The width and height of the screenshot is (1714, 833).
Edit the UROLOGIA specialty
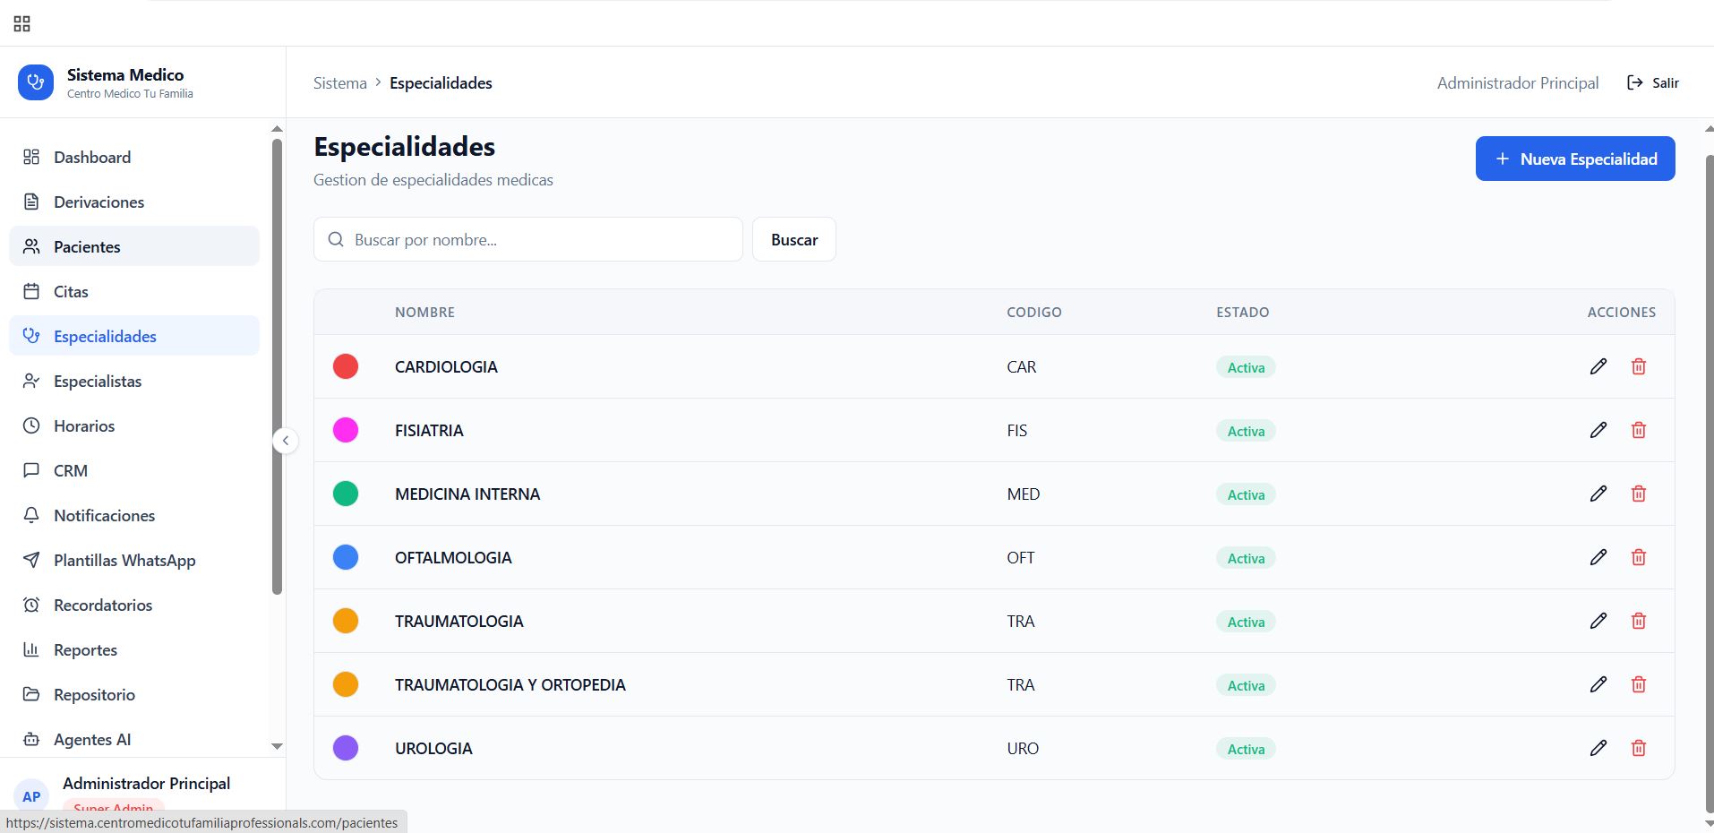(x=1598, y=748)
